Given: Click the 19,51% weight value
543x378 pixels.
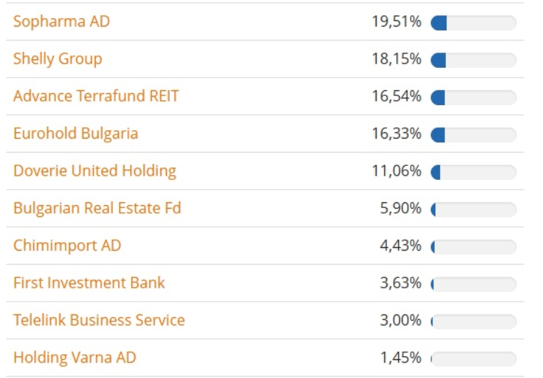Looking at the screenshot, I should point(396,22).
